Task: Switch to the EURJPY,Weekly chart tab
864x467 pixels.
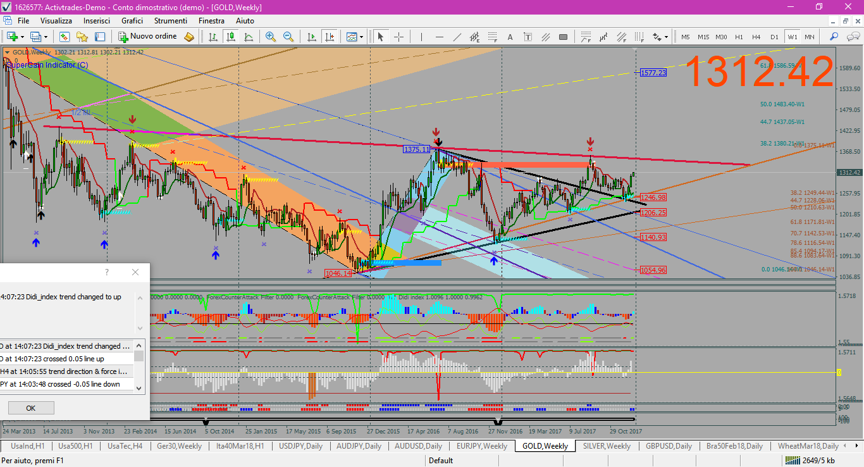Action: [x=482, y=446]
